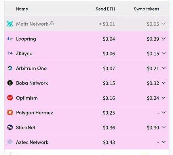This screenshot has width=173, height=155.
Task: Click the Loopring logo icon
Action: (x=10, y=39)
